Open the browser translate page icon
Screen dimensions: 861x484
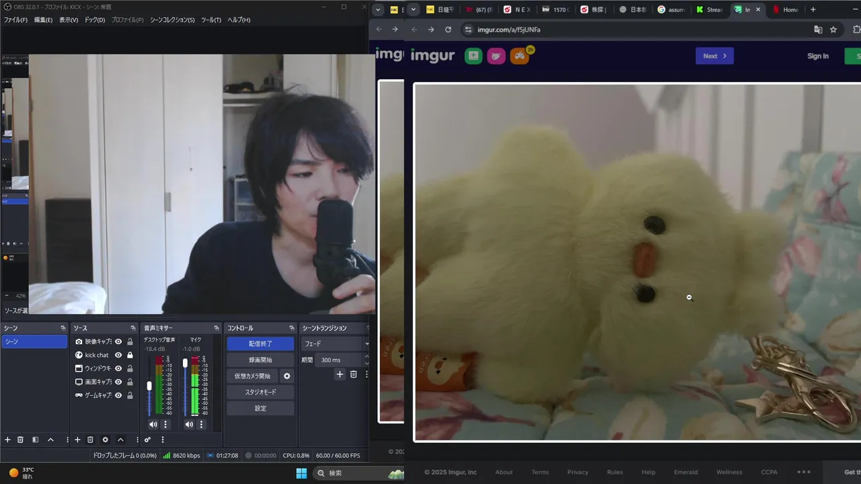818,30
